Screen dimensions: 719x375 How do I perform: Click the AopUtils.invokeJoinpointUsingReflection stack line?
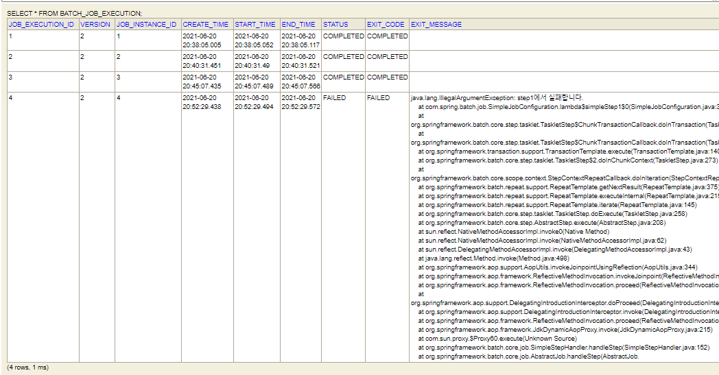558,267
